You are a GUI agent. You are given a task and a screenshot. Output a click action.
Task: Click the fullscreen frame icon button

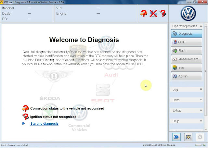188,137
